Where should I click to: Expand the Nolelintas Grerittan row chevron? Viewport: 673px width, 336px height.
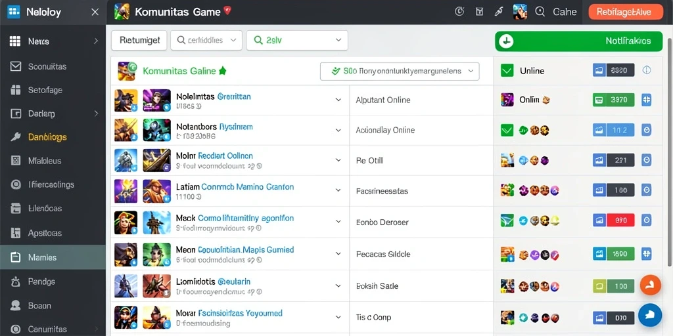[338, 100]
